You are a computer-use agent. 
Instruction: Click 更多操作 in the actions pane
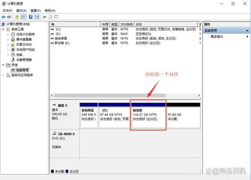pyautogui.click(x=217, y=36)
